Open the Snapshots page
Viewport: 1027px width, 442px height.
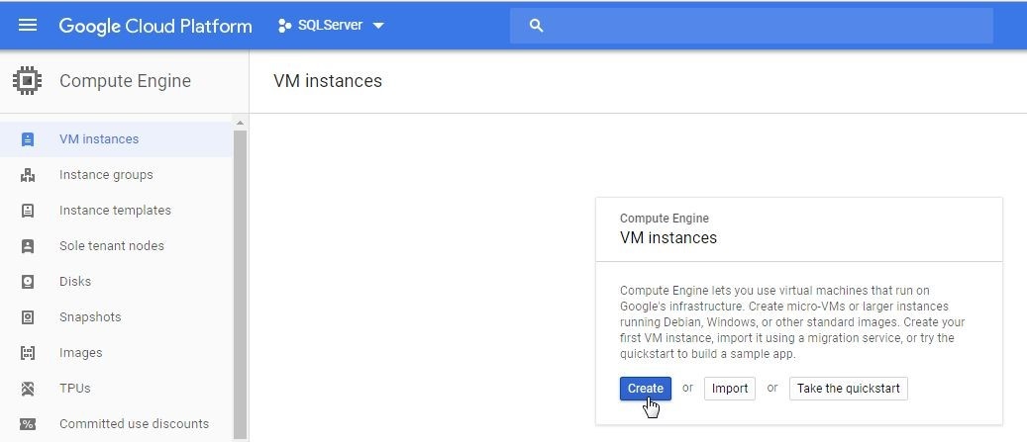(90, 317)
